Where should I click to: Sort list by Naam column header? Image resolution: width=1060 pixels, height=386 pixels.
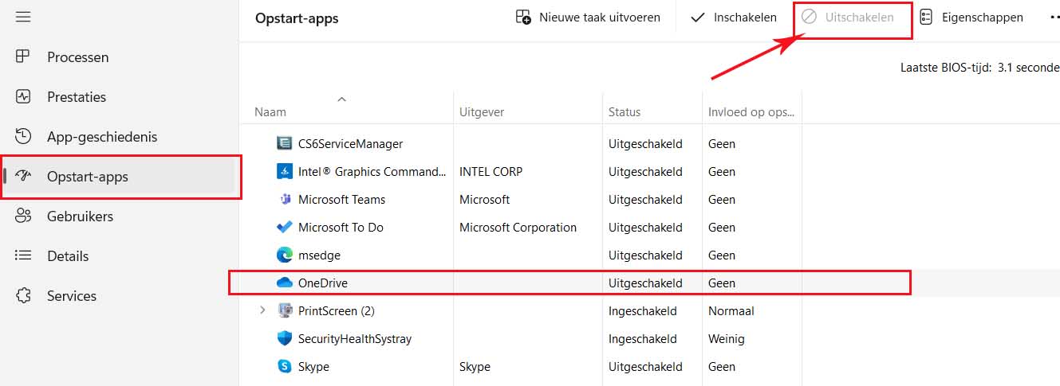270,112
